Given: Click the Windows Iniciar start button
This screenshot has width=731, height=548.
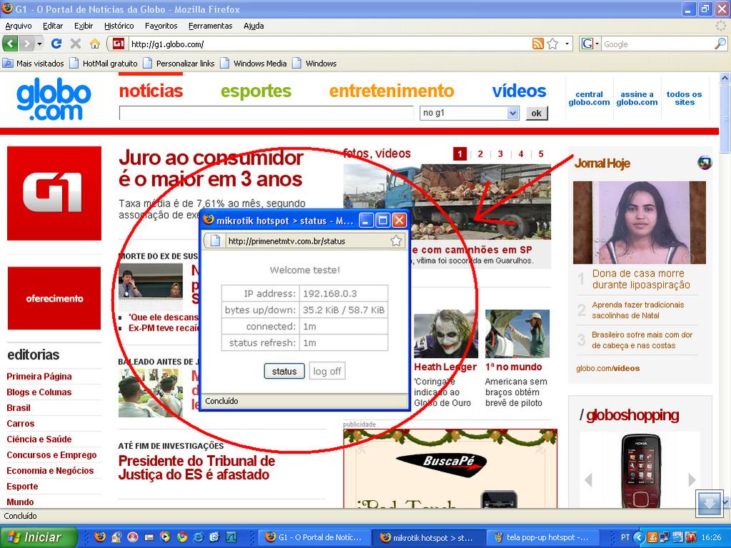Looking at the screenshot, I should pos(38,537).
